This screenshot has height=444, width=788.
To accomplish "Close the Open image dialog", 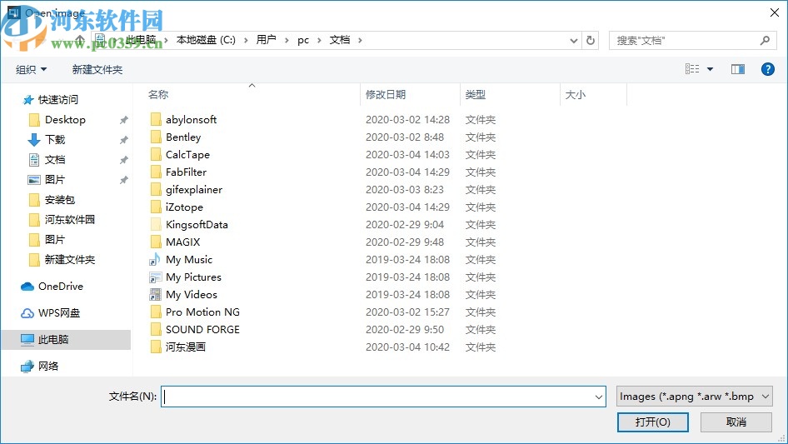I will [x=775, y=12].
